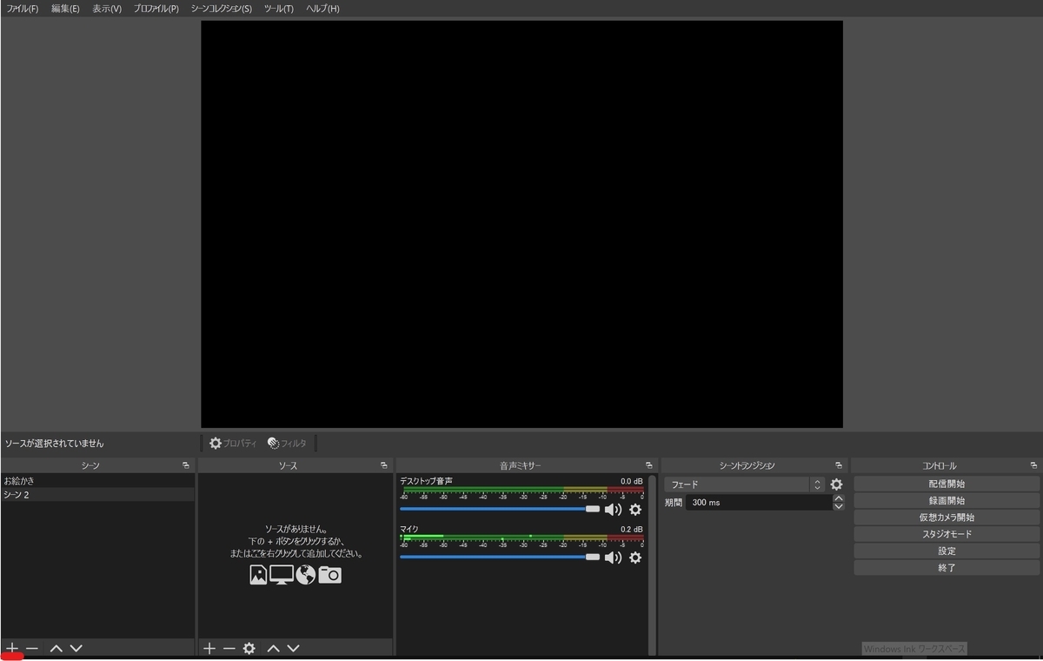Open the フェード transition dropdown

(x=744, y=484)
